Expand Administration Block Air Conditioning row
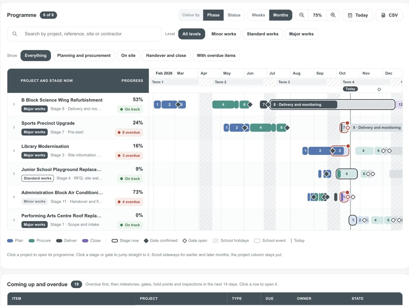The width and height of the screenshot is (409, 306). (x=14, y=197)
